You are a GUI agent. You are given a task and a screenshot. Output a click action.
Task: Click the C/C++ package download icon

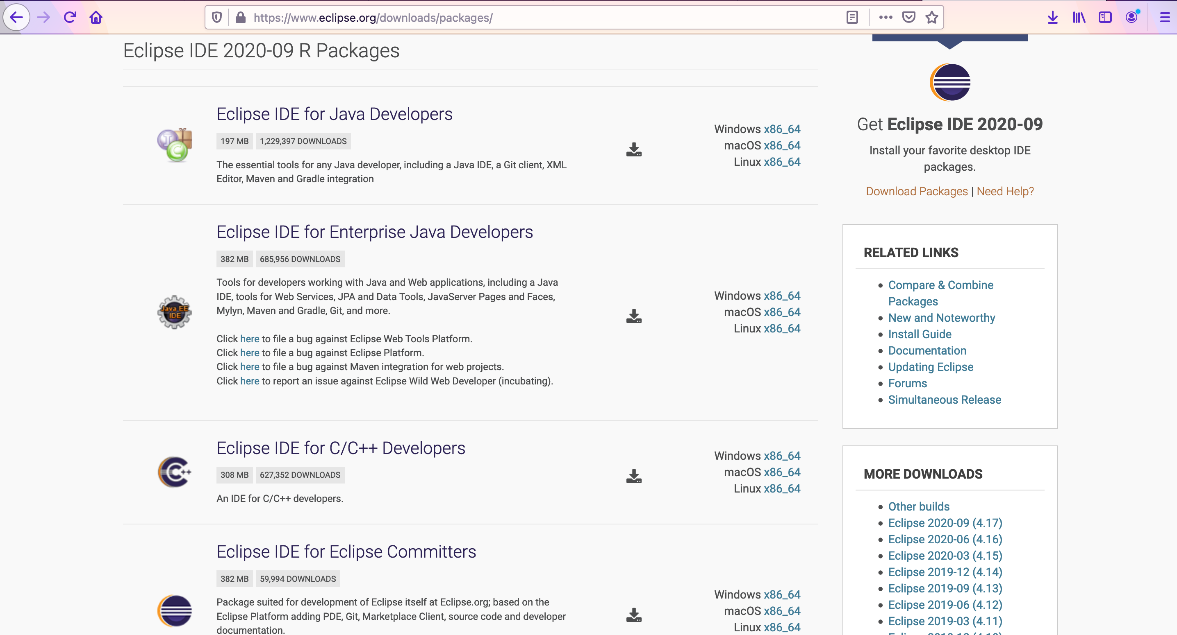(634, 476)
